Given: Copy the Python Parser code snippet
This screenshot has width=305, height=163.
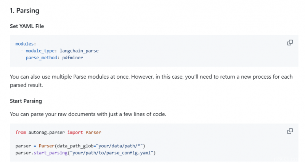Looking at the screenshot, I should click(290, 131).
